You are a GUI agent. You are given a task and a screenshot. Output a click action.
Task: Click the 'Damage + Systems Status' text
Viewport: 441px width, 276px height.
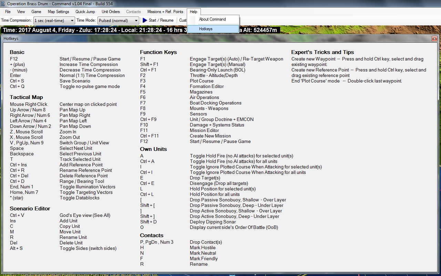coord(217,125)
